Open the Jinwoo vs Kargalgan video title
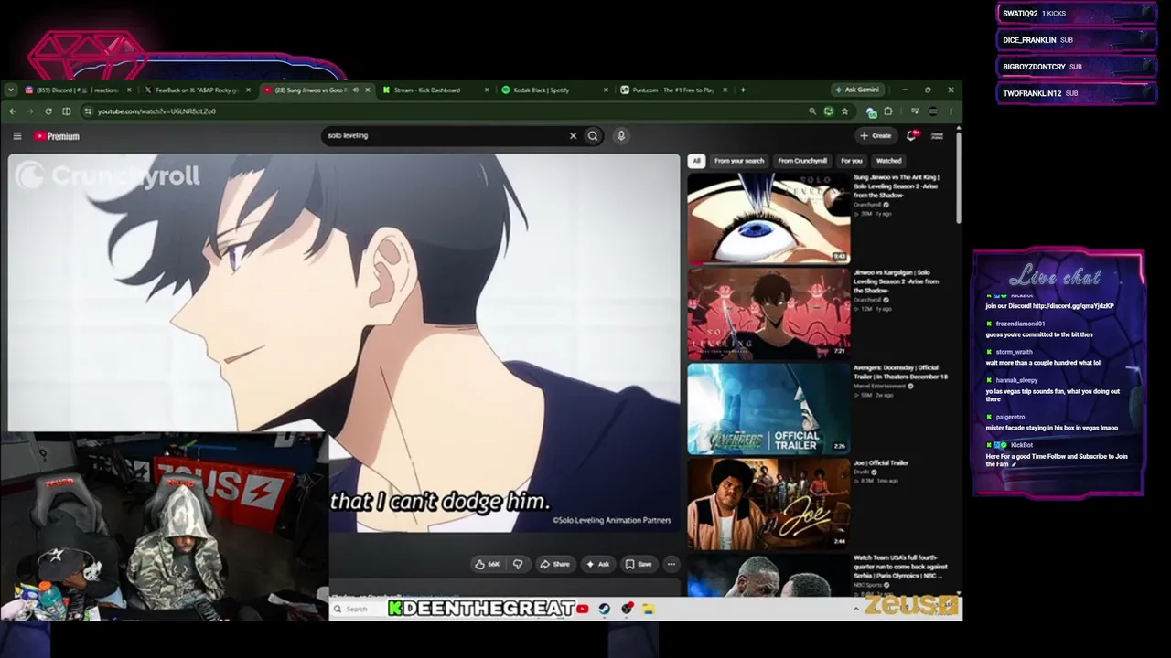 (897, 281)
